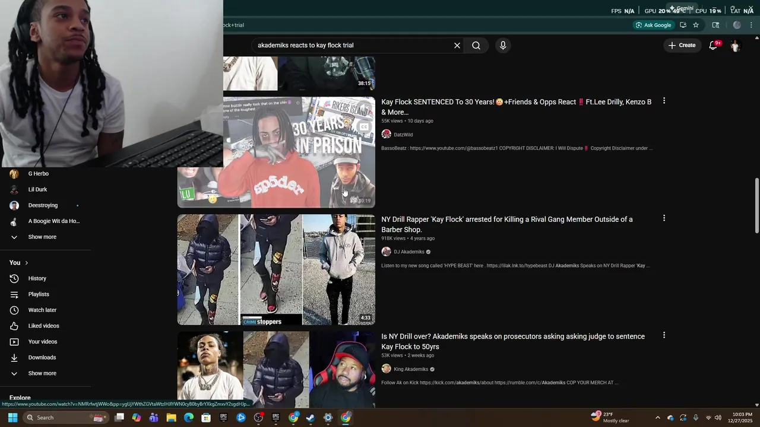Open Steam from taskbar
Screen dimensions: 760x427
click(311, 418)
